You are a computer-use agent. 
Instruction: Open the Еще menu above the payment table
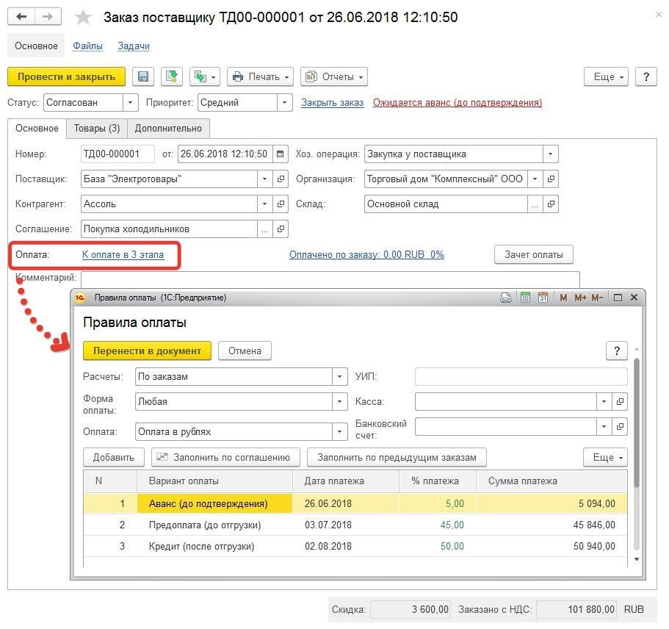[605, 457]
